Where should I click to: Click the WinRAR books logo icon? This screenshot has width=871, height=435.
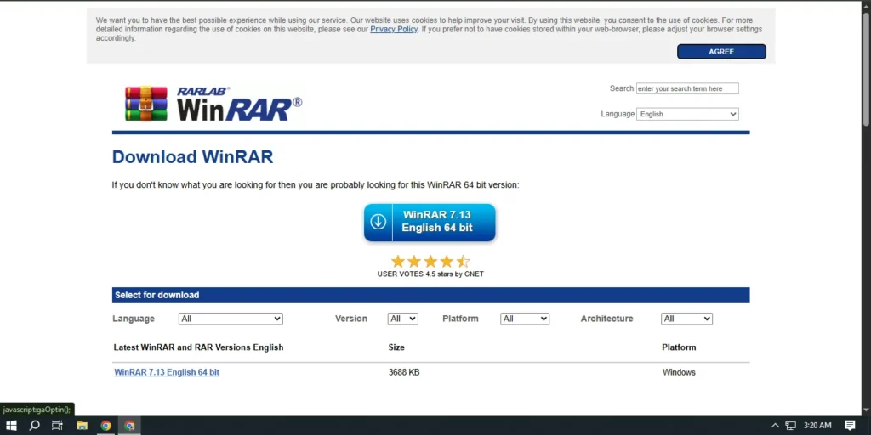click(146, 104)
